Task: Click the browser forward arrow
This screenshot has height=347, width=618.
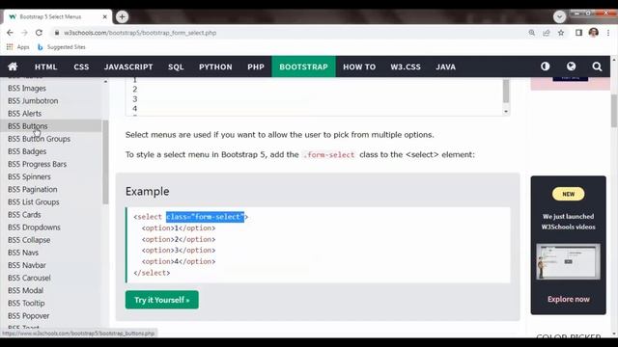Action: (24, 33)
